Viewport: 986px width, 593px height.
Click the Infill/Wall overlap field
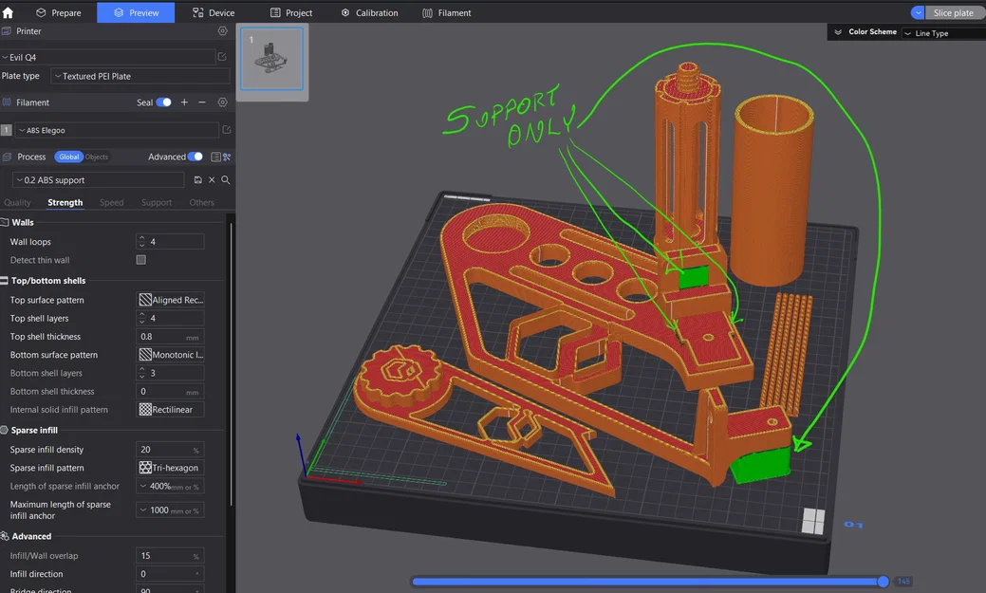[171, 556]
